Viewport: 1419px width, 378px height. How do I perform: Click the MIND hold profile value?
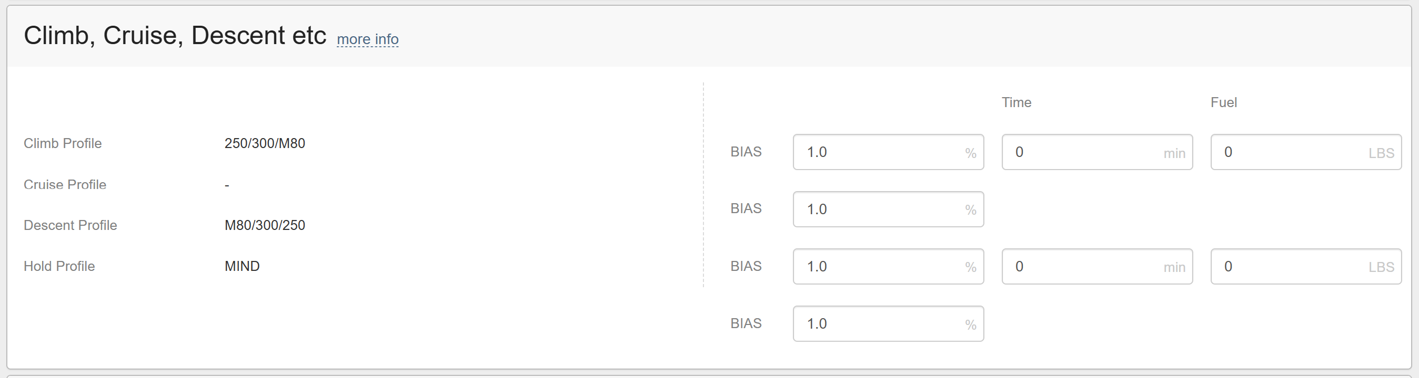click(242, 267)
